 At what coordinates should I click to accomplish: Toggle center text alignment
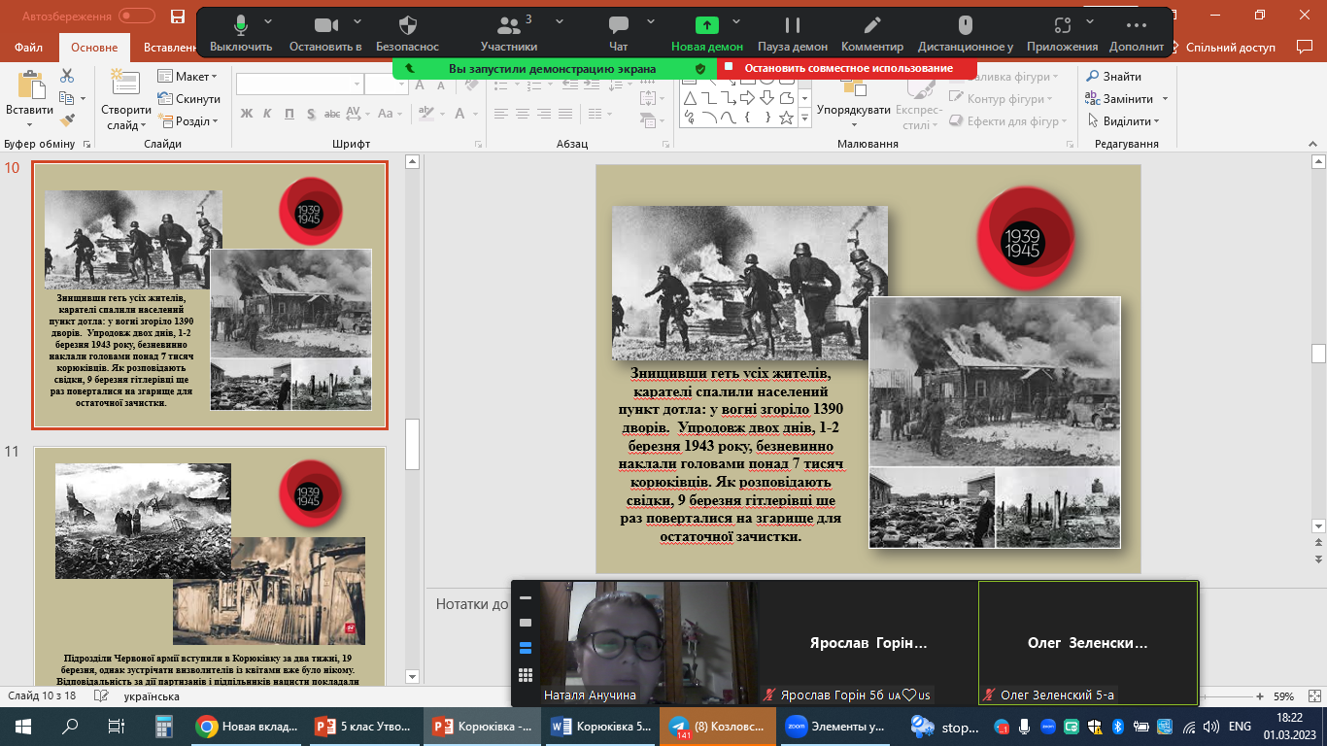tap(522, 114)
